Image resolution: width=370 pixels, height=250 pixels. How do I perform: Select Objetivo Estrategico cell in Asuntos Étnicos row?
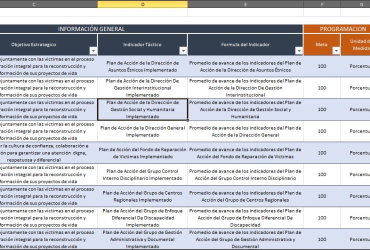coord(48,66)
